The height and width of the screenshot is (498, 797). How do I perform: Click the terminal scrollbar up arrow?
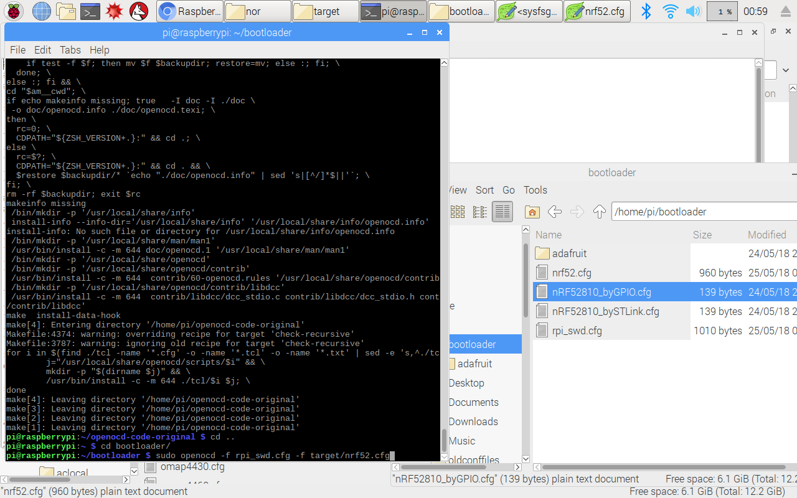pyautogui.click(x=444, y=63)
